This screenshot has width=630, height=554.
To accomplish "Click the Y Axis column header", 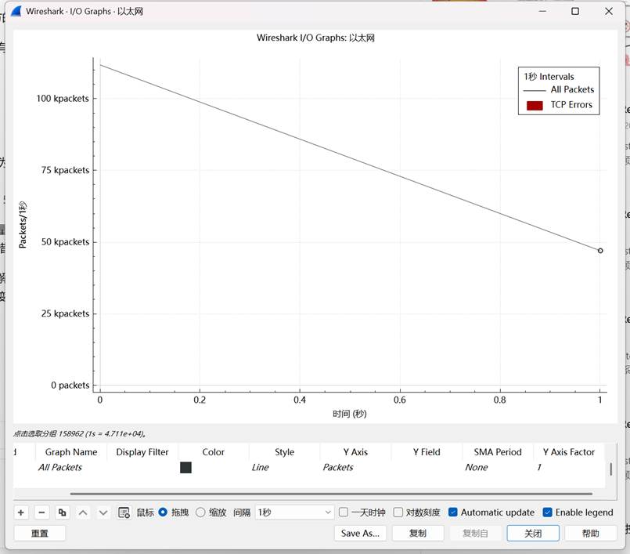I will (355, 452).
